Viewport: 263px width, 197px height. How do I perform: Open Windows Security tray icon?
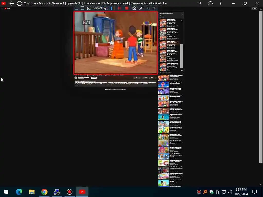point(211,192)
